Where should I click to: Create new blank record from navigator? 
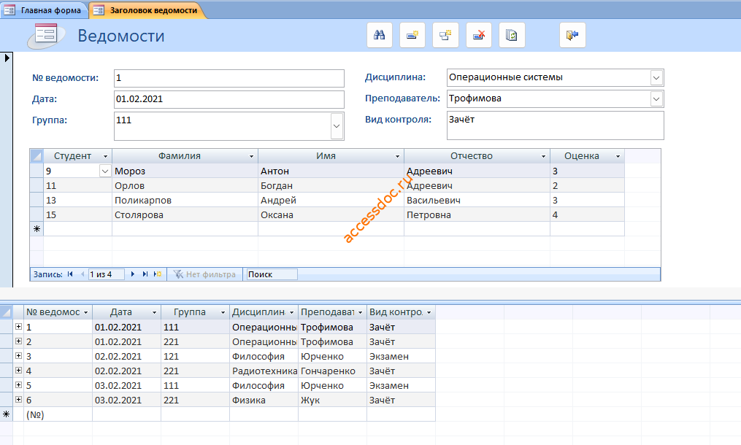click(x=158, y=274)
